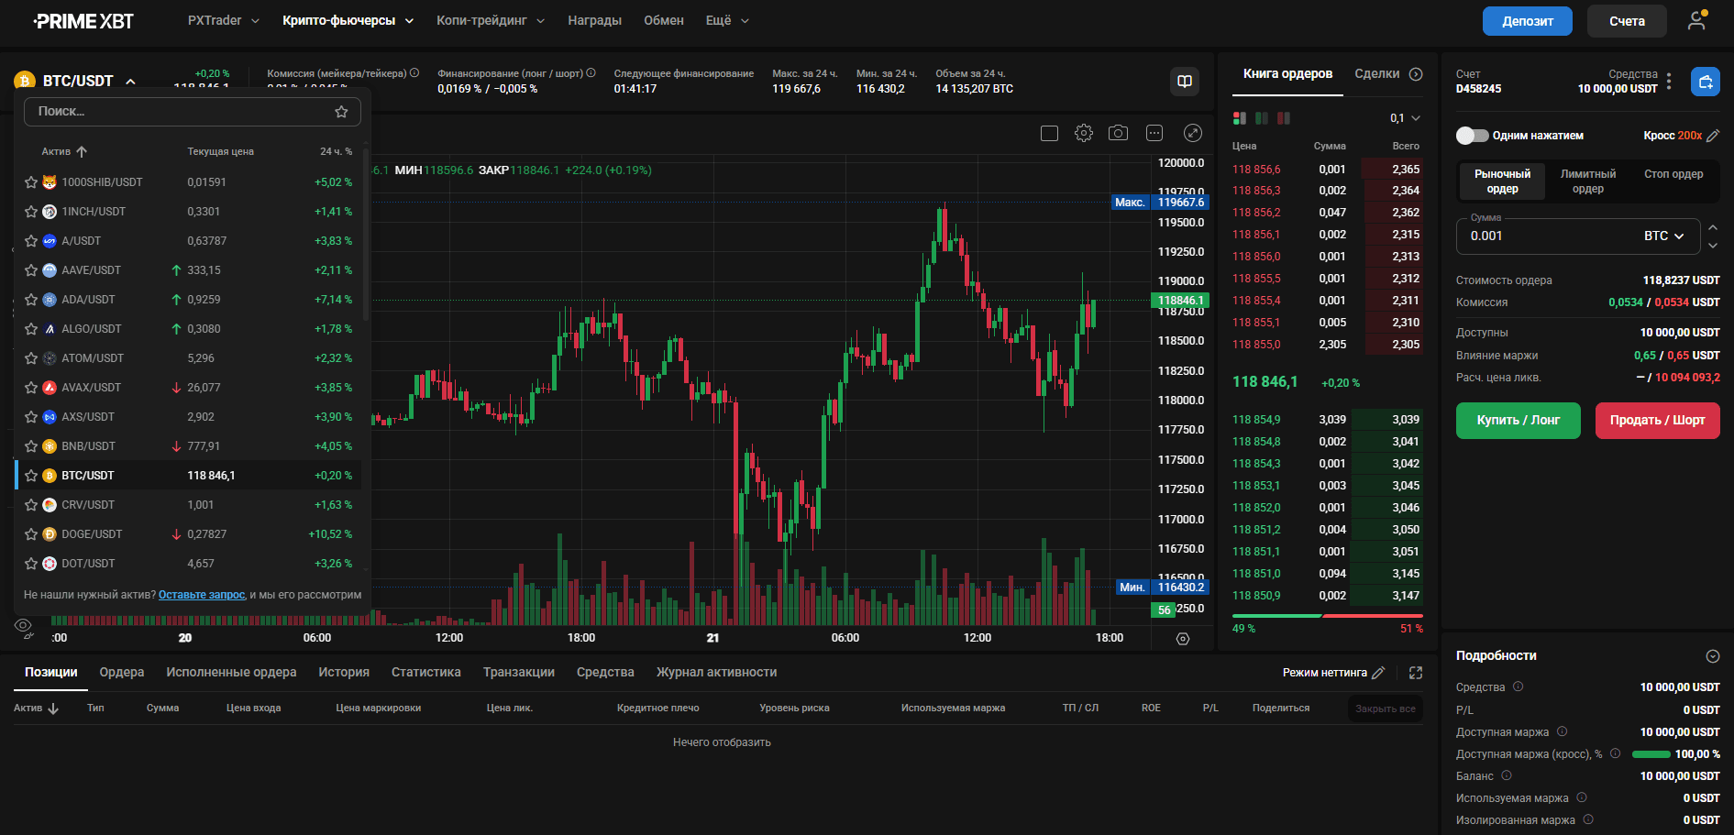This screenshot has width=1734, height=835.
Task: Open chart settings gear icon
Action: point(1083,133)
